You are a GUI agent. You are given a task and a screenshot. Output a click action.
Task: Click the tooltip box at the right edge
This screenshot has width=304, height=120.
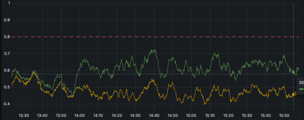pos(301,86)
